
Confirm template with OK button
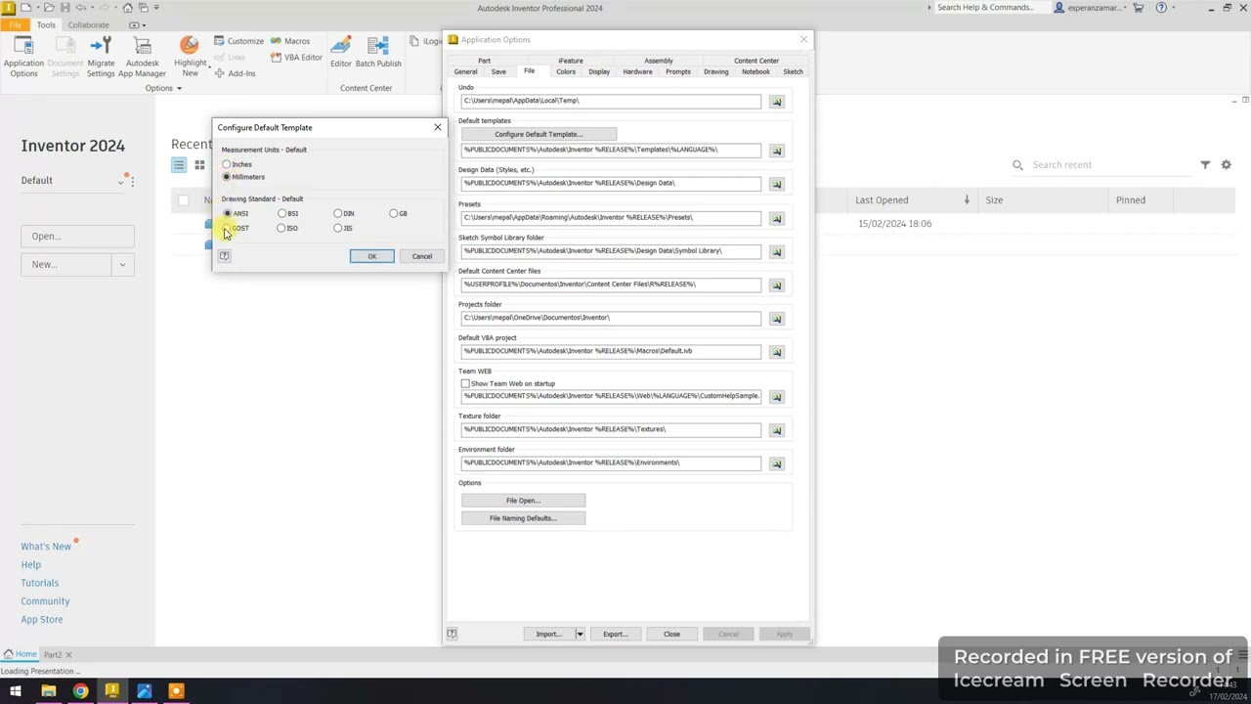371,256
